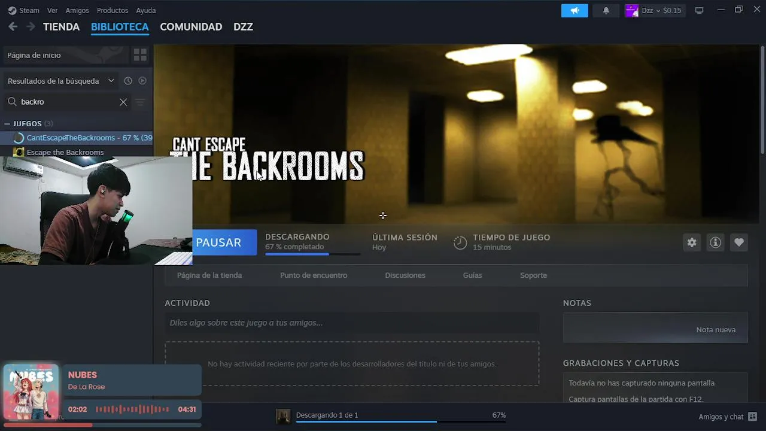The image size is (766, 431).
Task: Open the game information icon
Action: [715, 242]
